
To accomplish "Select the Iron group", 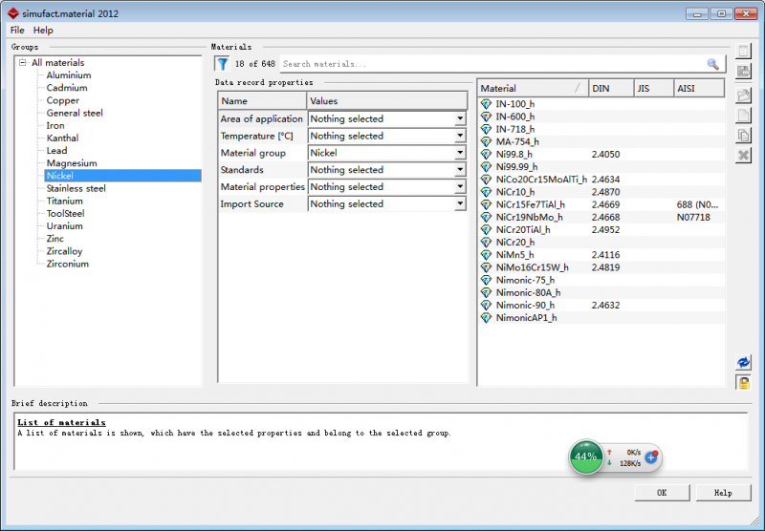I will 55,126.
